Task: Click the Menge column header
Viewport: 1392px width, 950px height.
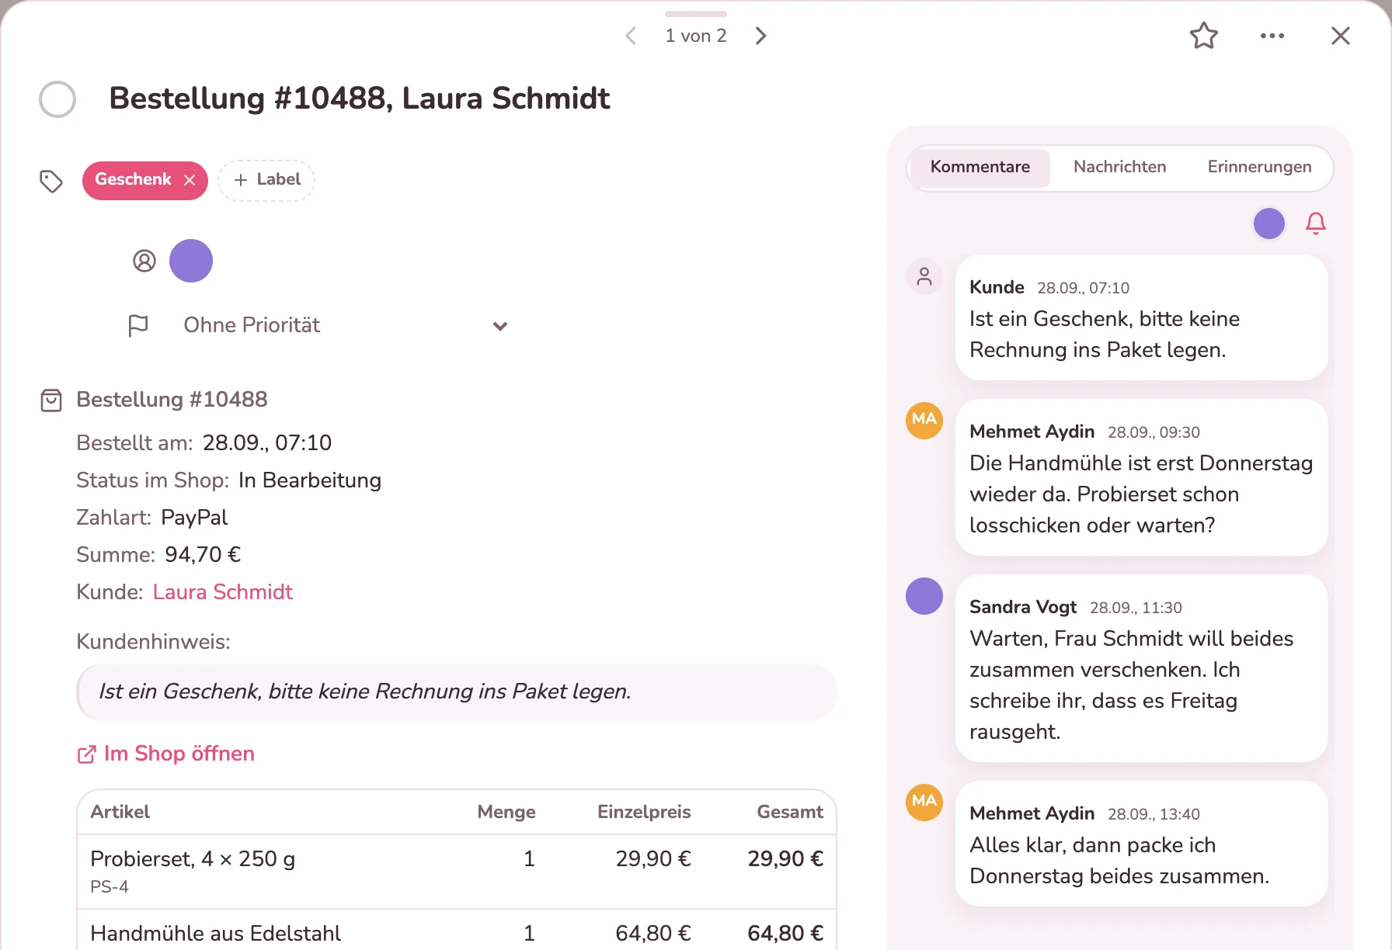Action: [x=506, y=812]
